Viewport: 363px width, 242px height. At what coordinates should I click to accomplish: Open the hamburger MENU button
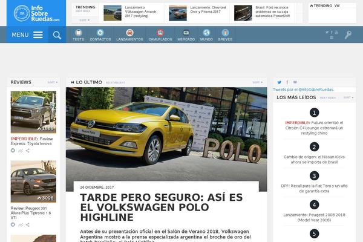27,34
